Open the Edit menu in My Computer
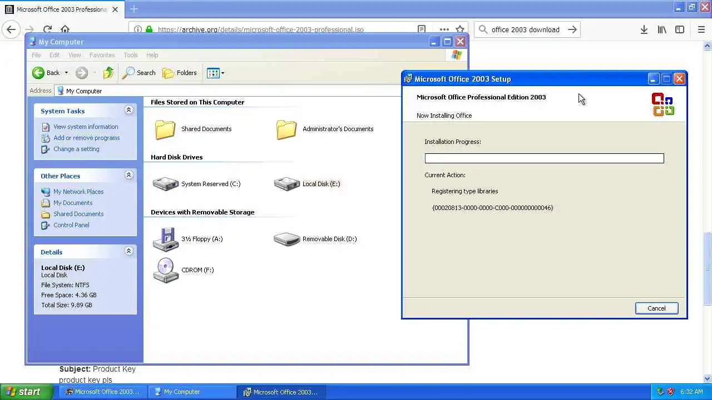Image resolution: width=712 pixels, height=400 pixels. [55, 55]
